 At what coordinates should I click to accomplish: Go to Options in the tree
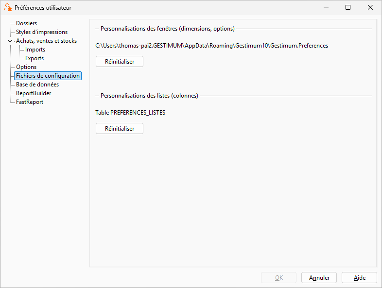coord(26,67)
